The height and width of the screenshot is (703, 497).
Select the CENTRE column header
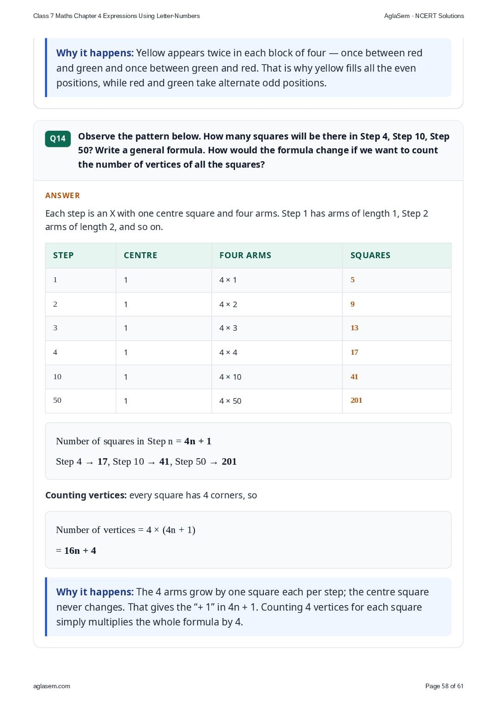click(x=140, y=255)
